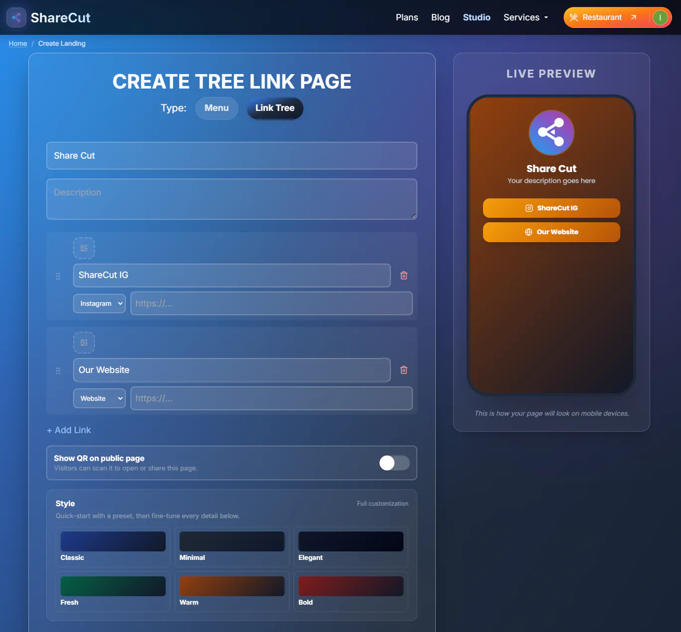This screenshot has height=632, width=681.
Task: Choose the Classic style preset
Action: click(x=113, y=547)
